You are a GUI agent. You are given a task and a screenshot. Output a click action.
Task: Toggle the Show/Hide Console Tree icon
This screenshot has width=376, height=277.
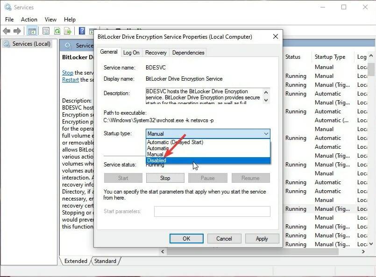[31, 31]
